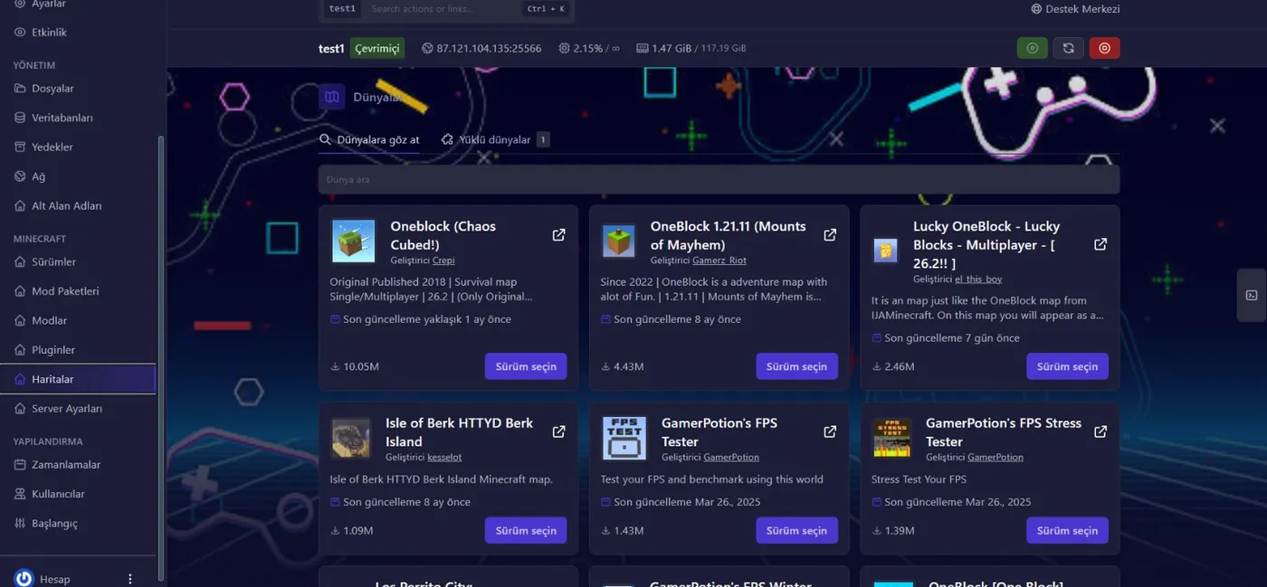The image size is (1267, 587).
Task: Open developer Gamerz_Riot profile link
Action: (719, 260)
